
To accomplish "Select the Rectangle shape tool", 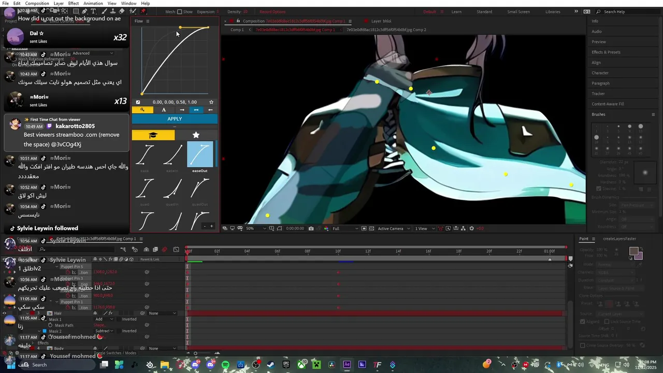I will [x=76, y=11].
